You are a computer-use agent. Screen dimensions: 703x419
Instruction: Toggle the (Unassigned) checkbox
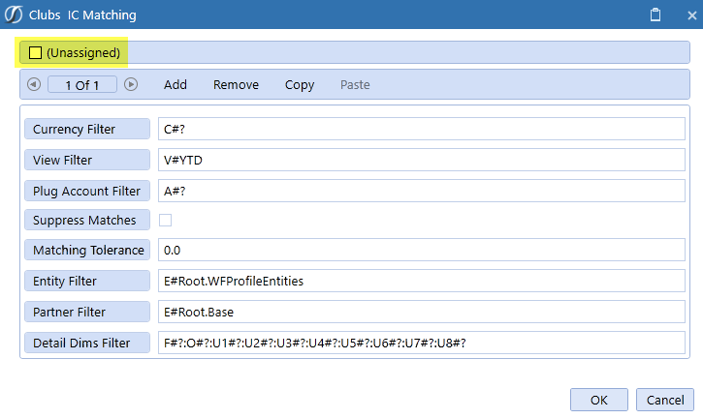pos(36,52)
